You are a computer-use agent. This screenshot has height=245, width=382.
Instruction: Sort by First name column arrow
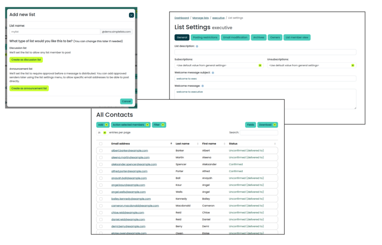pyautogui.click(x=224, y=144)
